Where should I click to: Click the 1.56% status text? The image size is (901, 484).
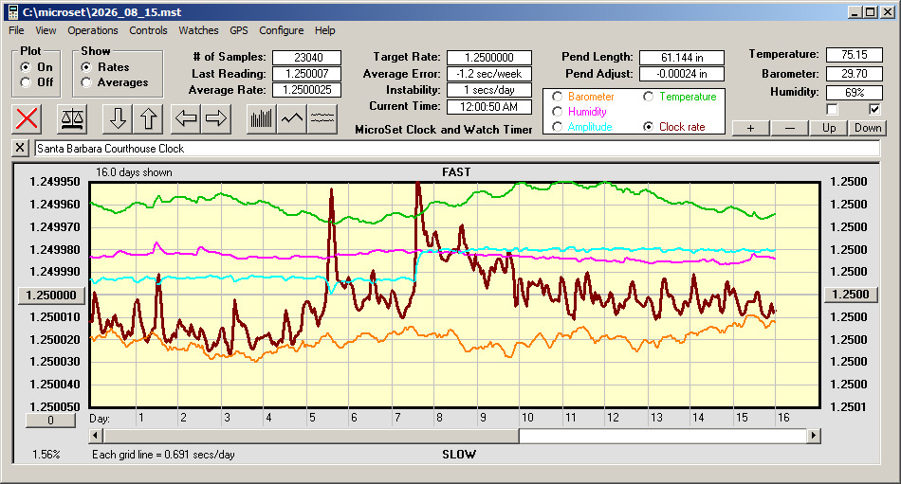46,455
